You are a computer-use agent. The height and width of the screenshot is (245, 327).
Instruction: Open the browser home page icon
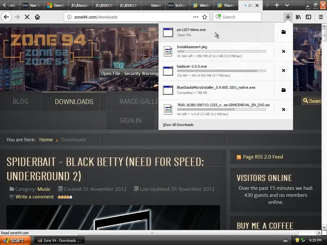pyautogui.click(x=37, y=17)
